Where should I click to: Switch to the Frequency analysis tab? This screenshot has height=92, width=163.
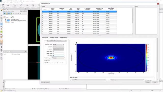click(54, 38)
